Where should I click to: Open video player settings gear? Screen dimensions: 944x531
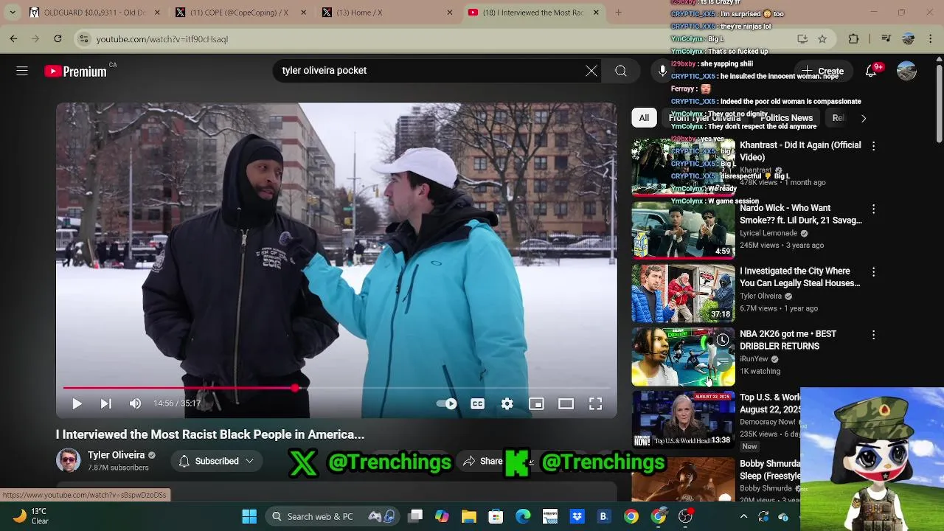tap(507, 403)
